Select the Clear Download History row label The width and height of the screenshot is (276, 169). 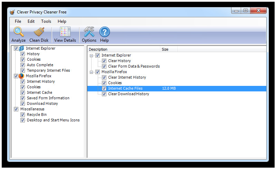point(129,94)
